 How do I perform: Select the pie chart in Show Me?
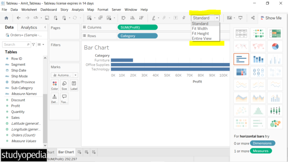[275, 46]
